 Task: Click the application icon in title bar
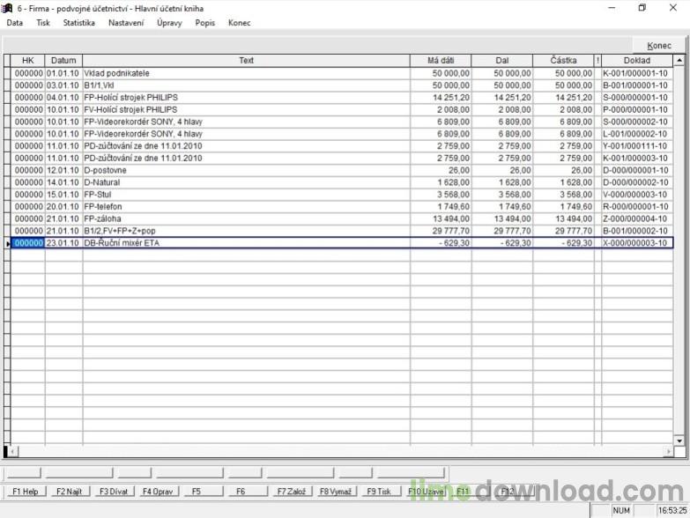click(x=6, y=8)
